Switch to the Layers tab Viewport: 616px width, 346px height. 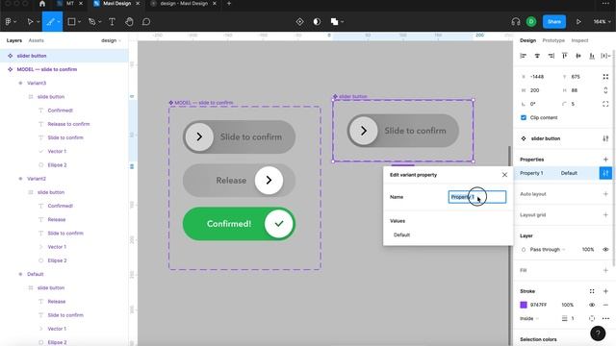[x=14, y=40]
